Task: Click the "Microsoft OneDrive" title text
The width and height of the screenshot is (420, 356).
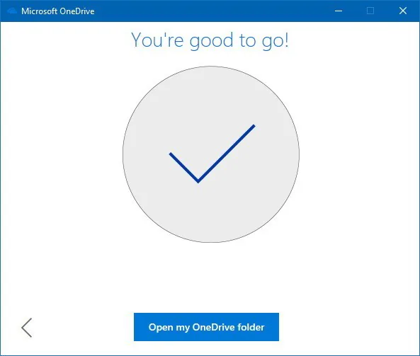Action: click(x=58, y=11)
